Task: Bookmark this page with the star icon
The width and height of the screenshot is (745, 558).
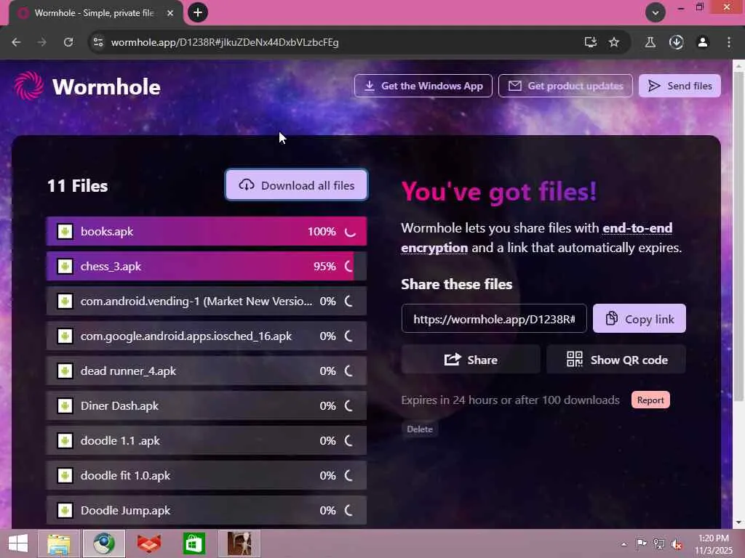Action: point(614,42)
